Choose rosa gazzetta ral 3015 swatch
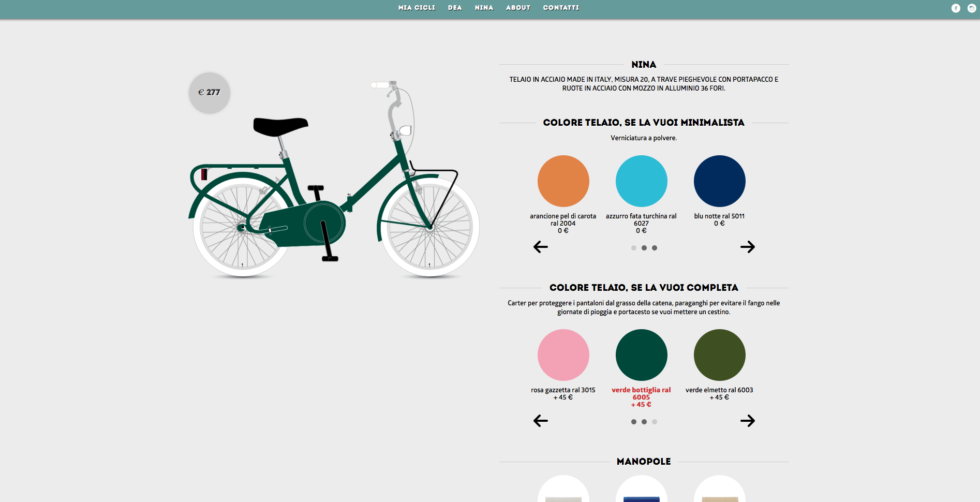The image size is (980, 502). [x=563, y=355]
